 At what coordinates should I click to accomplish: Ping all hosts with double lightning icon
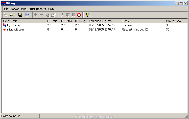(67, 15)
